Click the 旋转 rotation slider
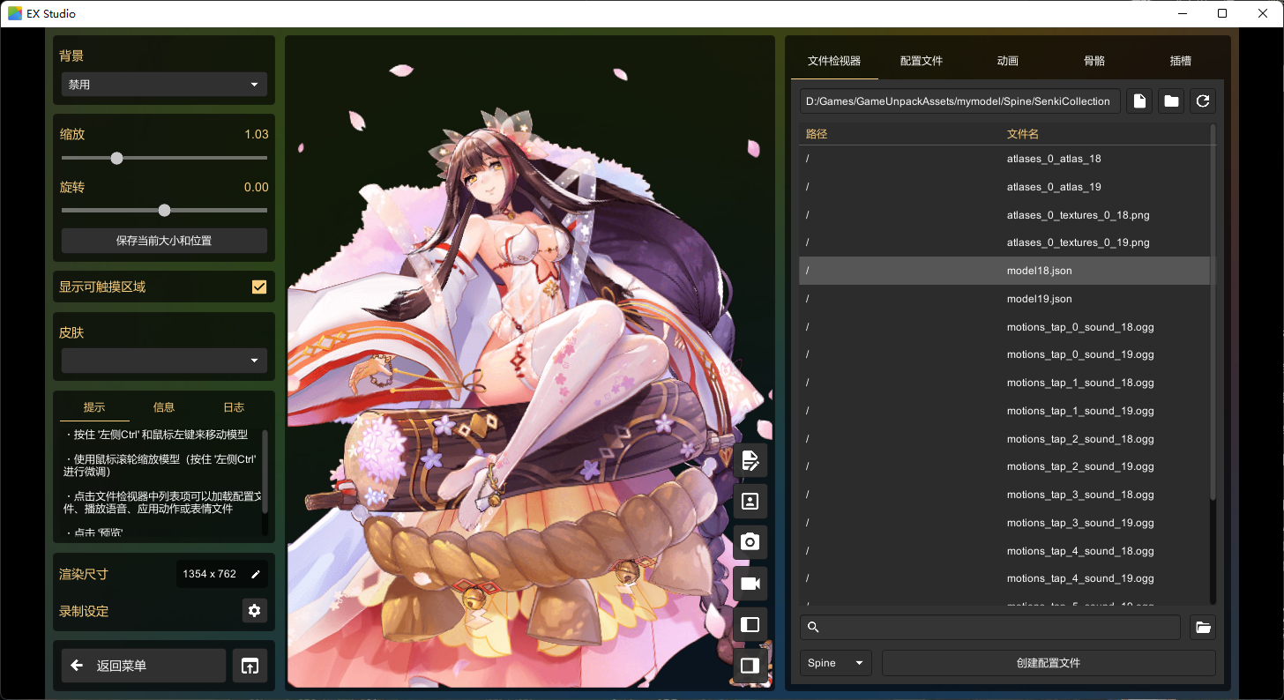1284x700 pixels. (164, 211)
